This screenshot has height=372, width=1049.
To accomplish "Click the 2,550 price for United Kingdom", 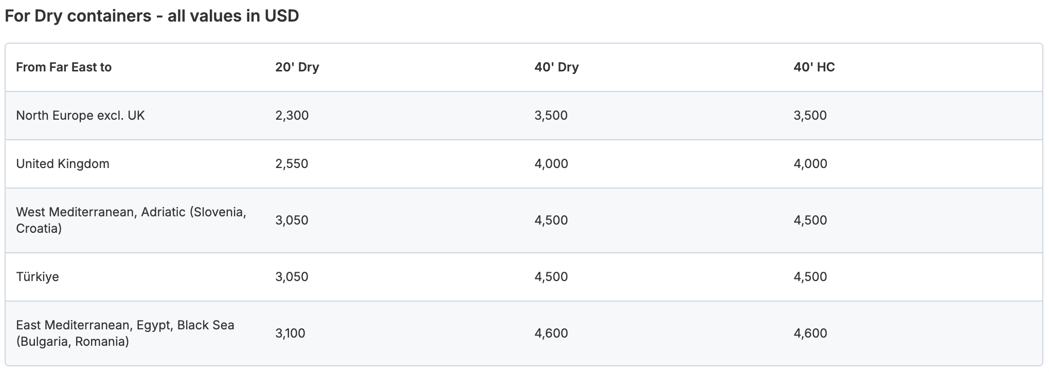I will (x=292, y=164).
